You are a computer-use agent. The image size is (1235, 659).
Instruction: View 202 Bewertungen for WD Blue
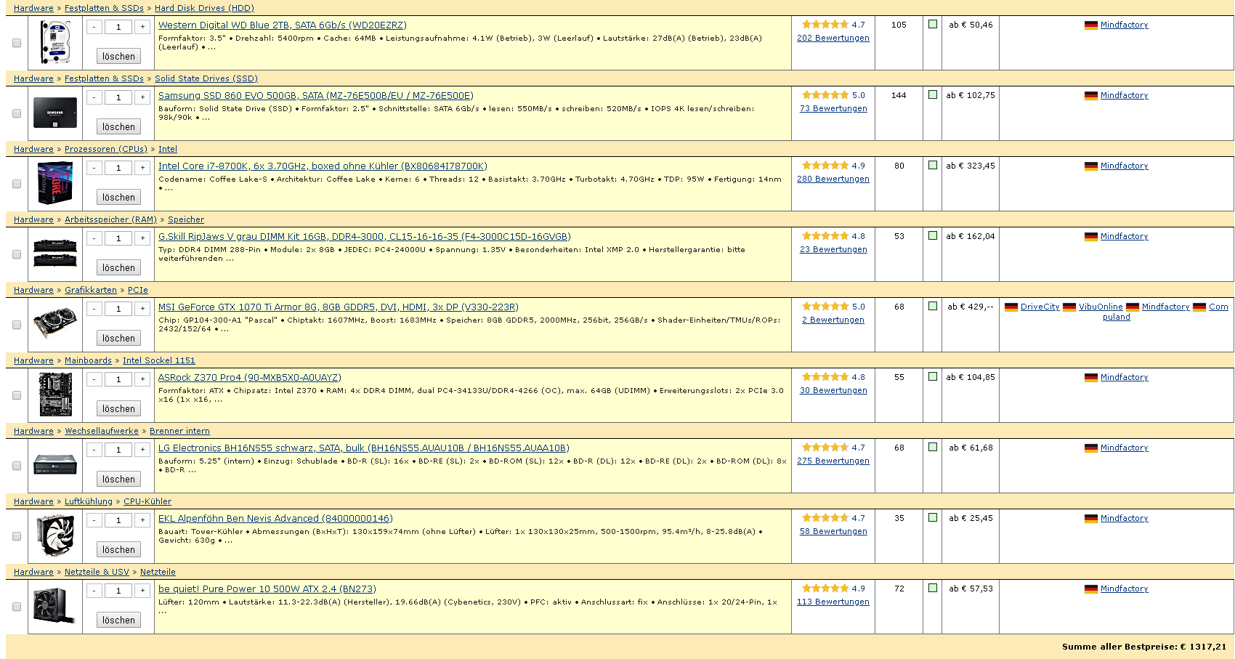pos(833,38)
